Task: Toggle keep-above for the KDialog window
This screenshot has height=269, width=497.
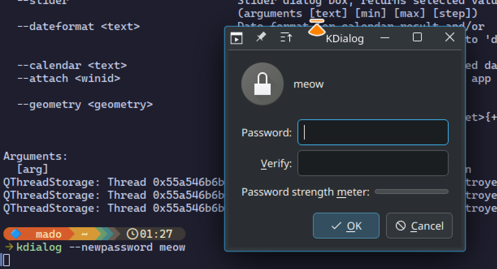Action: tap(286, 38)
